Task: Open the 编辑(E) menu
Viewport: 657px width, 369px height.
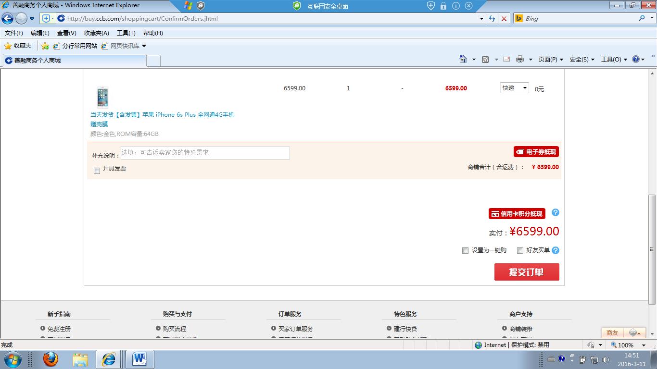Action: point(40,33)
